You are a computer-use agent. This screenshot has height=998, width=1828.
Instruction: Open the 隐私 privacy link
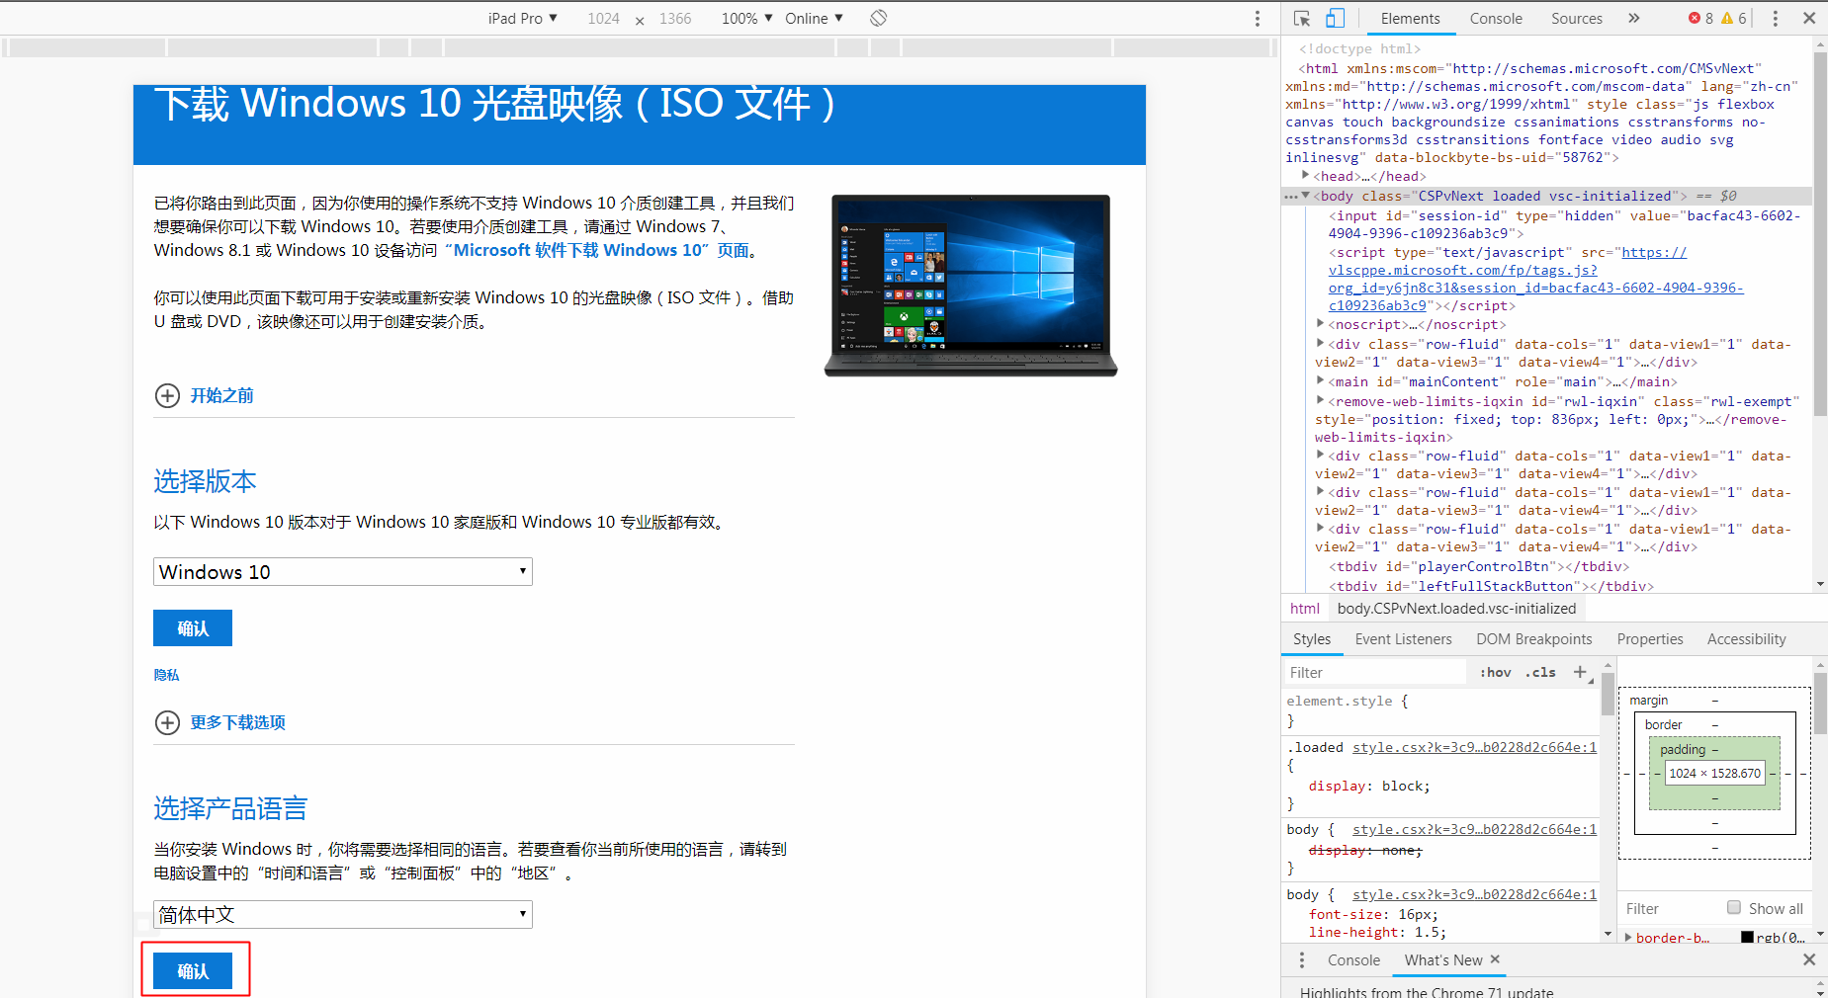(x=167, y=675)
